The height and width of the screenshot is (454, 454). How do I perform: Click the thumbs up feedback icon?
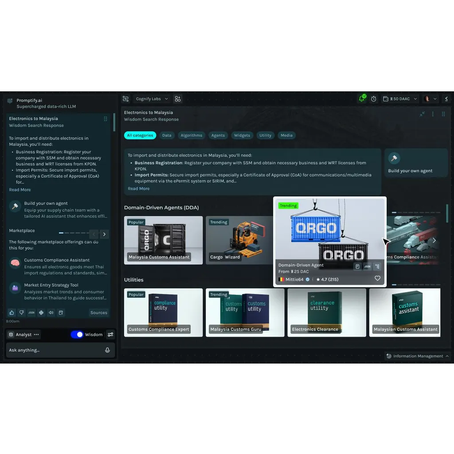click(x=12, y=313)
